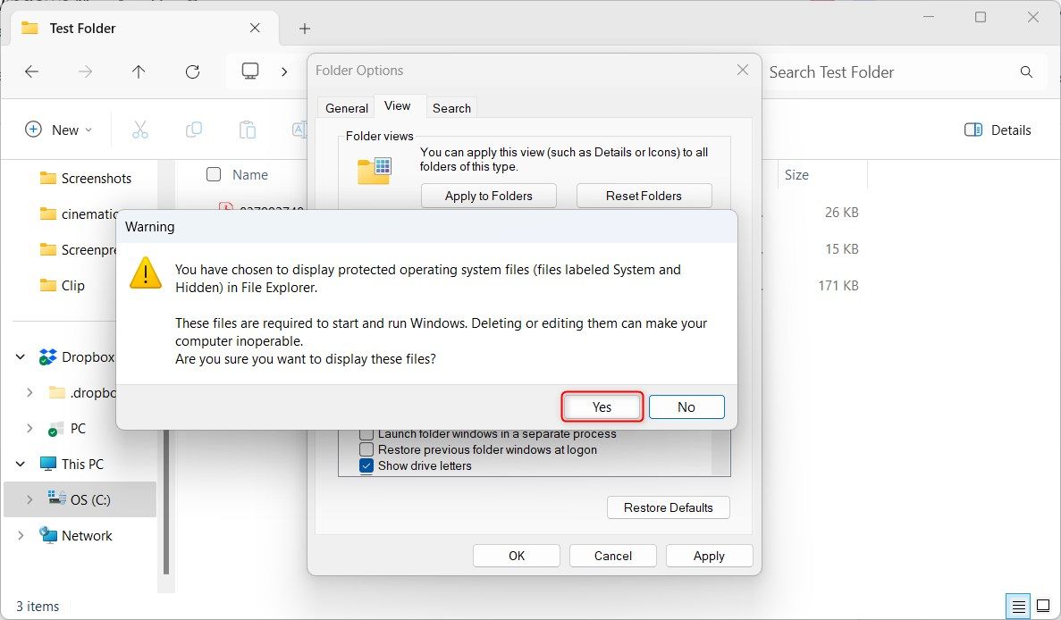
Task: Click the Paste clipboard icon
Action: point(248,130)
